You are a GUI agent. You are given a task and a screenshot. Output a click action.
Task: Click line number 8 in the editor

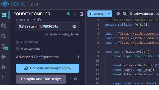tap(98, 52)
